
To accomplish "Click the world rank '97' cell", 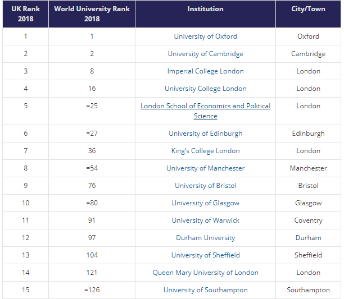I will point(92,238).
